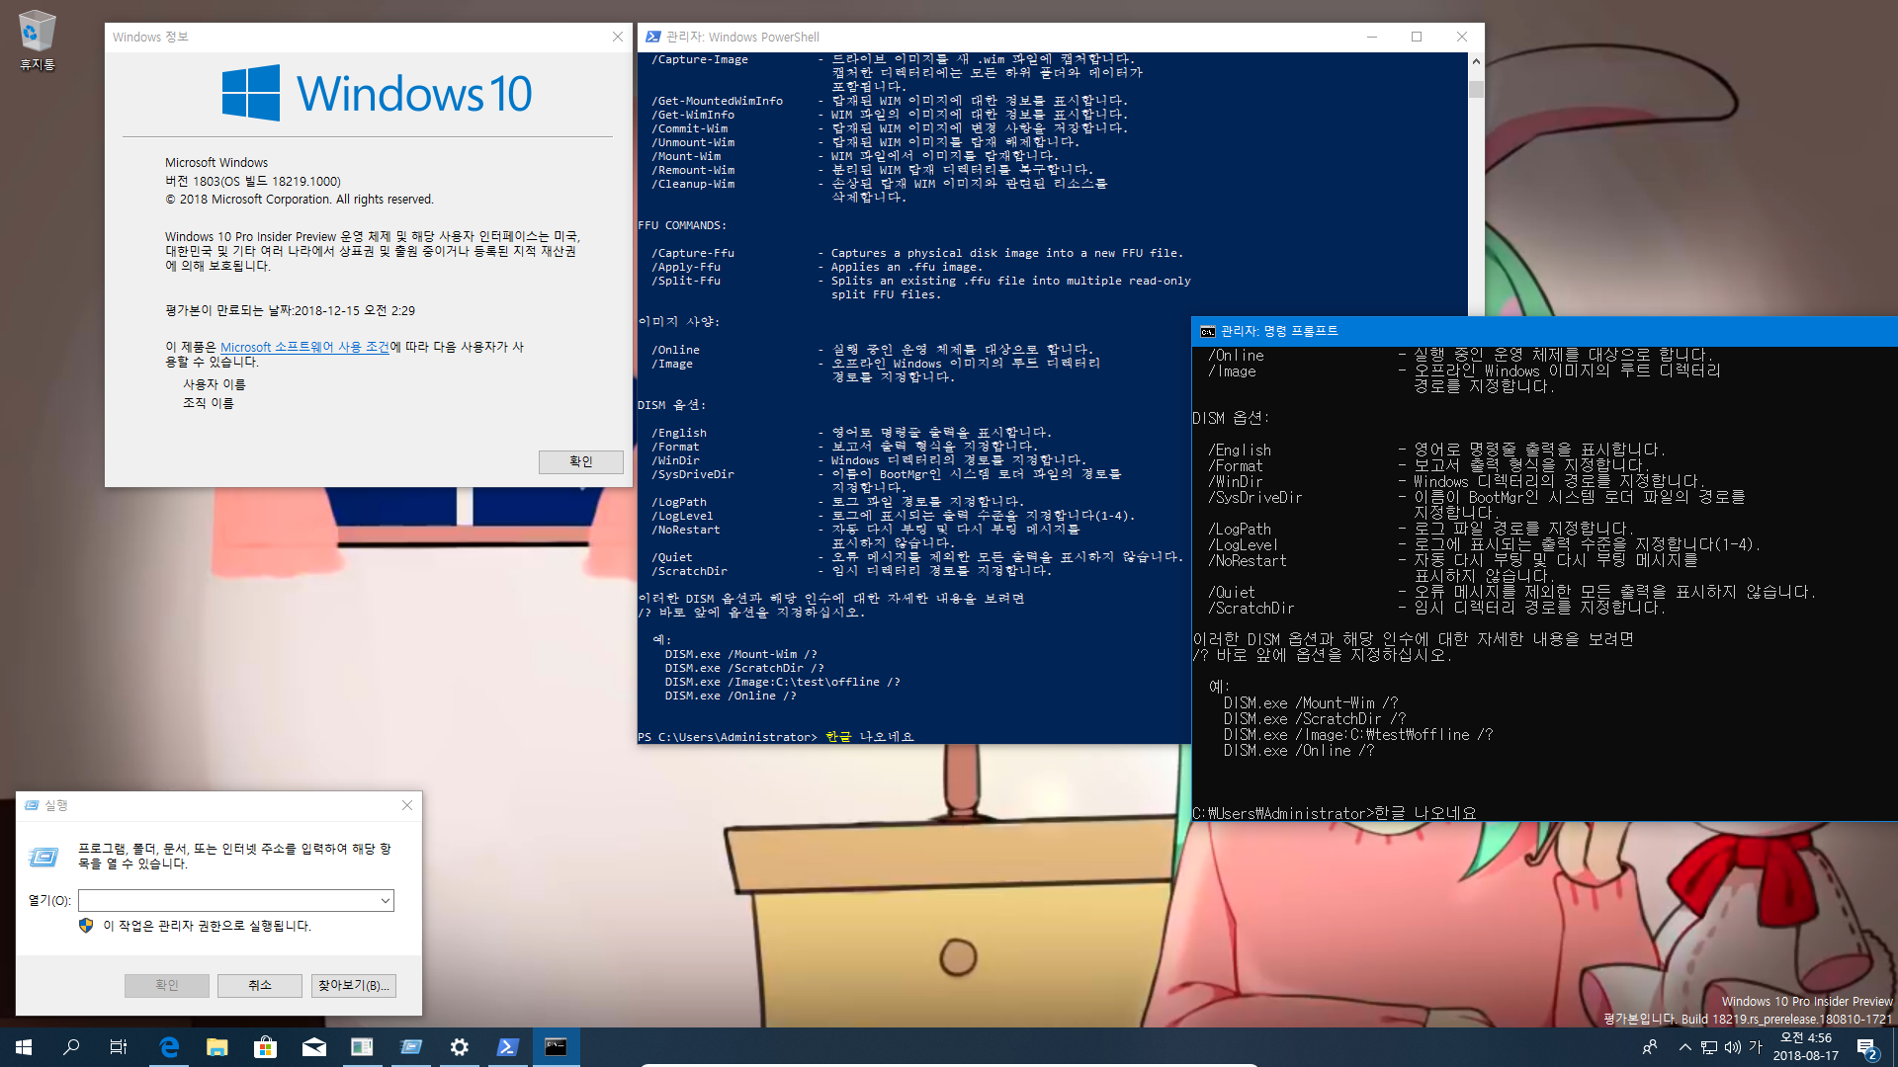Viewport: 1898px width, 1067px height.
Task: Click 'FFU COMMANDS:' heading in PowerShell
Action: 682,225
